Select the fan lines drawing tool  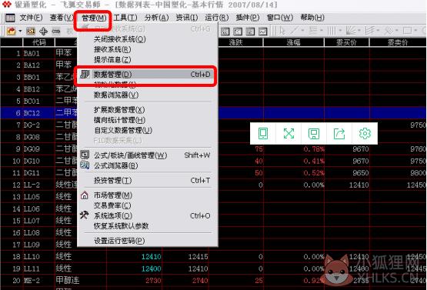click(x=350, y=31)
